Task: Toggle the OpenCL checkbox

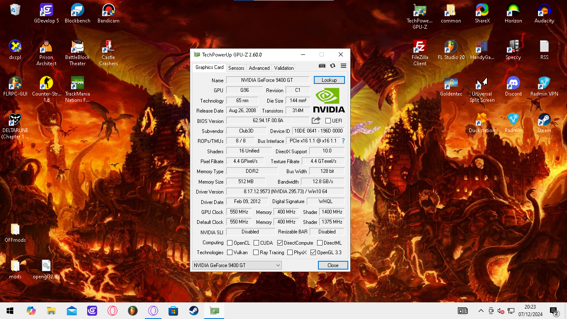Action: tap(230, 243)
